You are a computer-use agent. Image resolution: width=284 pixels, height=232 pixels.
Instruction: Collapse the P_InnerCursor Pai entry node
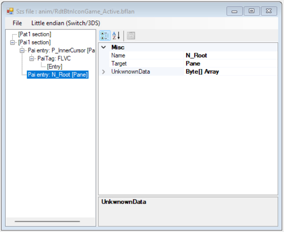22,50
